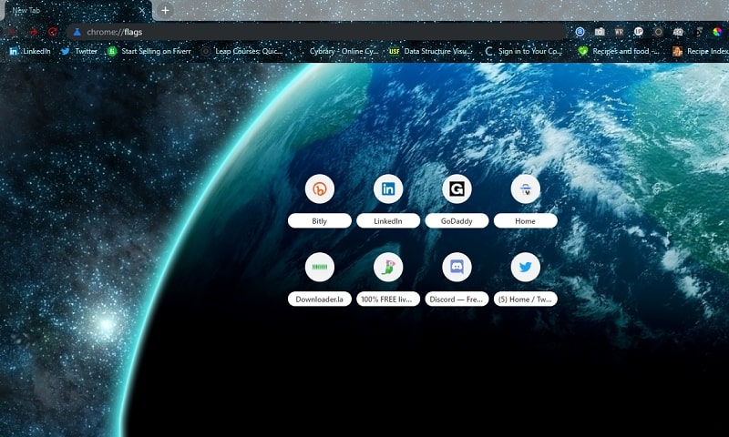Reload the page with the red refresh icon
The image size is (729, 437).
[x=53, y=32]
